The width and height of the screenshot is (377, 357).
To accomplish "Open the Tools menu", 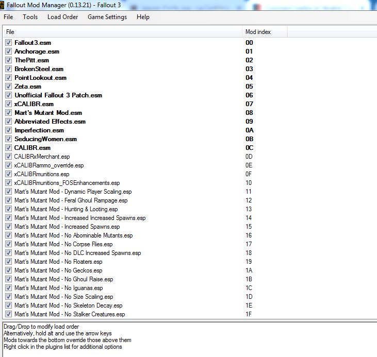I will tap(30, 17).
